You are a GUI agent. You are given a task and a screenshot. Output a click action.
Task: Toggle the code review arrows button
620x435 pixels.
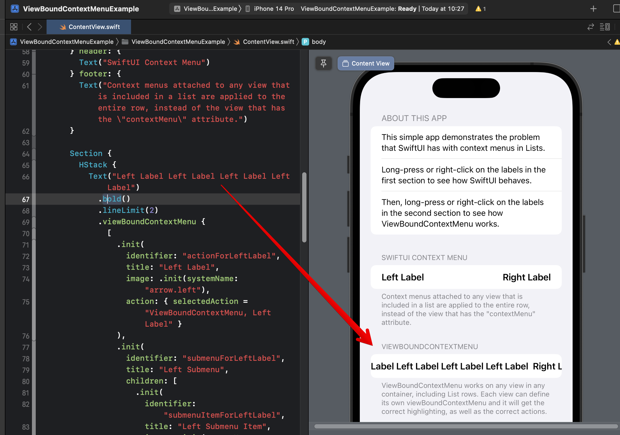[590, 27]
